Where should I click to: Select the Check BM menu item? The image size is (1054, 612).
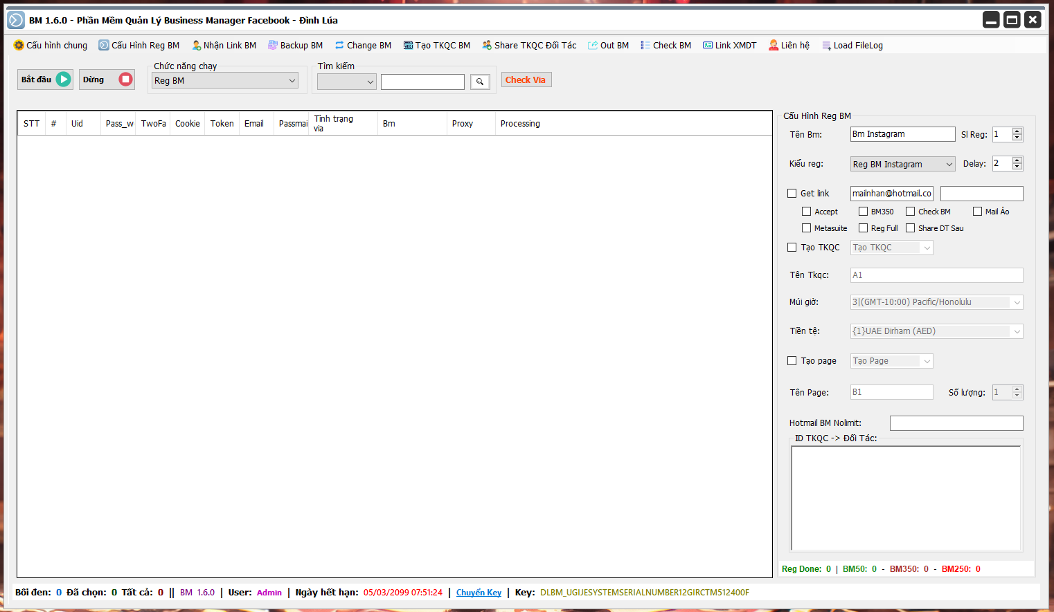point(666,45)
